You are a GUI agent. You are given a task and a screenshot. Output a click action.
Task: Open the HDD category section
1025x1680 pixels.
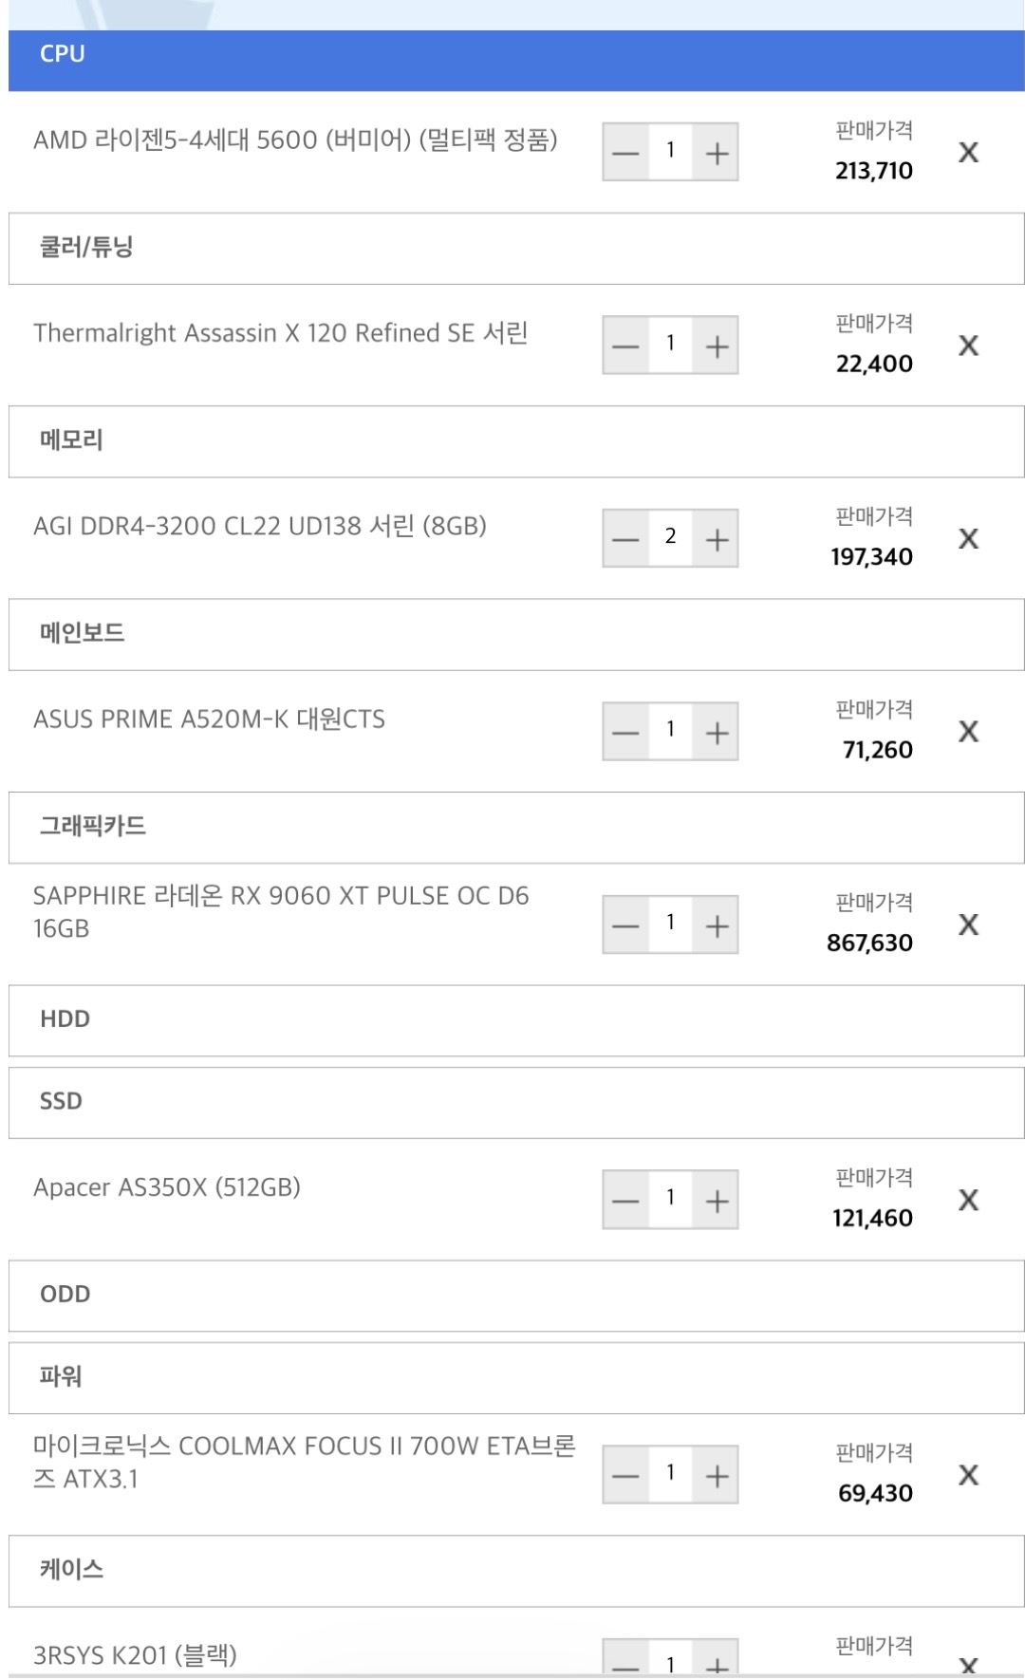tap(515, 1020)
